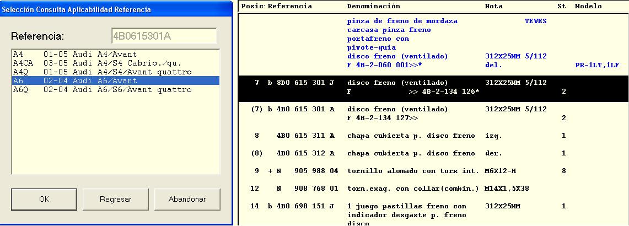
Task: Click the 'del.' note text in blue
Action: coord(493,65)
